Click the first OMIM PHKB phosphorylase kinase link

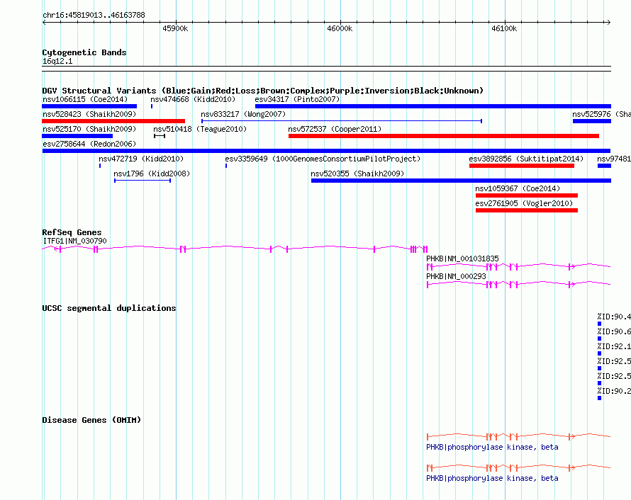492,448
